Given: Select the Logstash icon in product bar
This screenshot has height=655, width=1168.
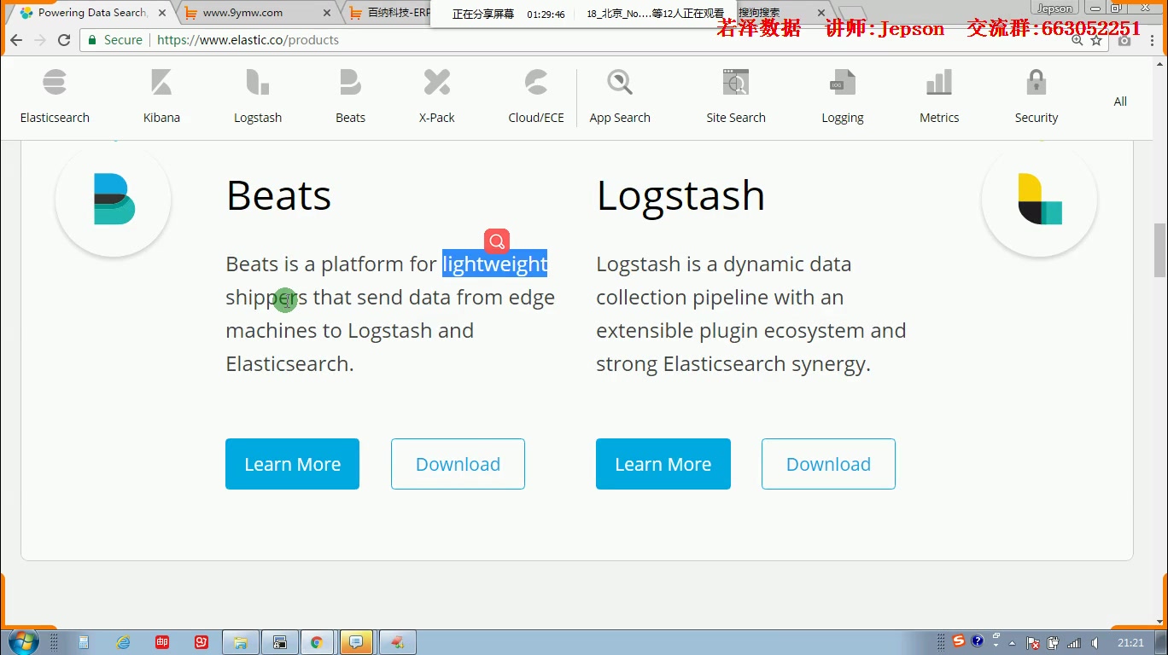Looking at the screenshot, I should [x=258, y=83].
